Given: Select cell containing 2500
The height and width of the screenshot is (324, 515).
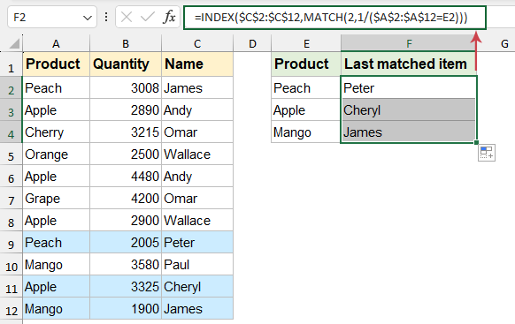Looking at the screenshot, I should click(126, 154).
